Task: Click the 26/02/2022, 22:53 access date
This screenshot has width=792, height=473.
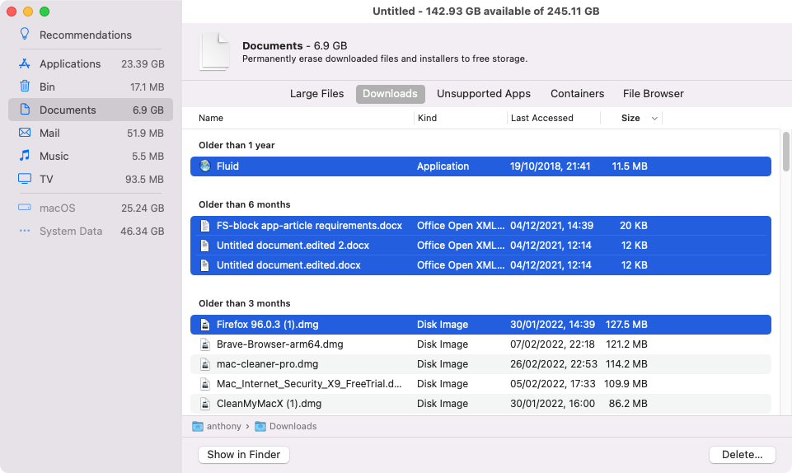Action: (x=554, y=364)
